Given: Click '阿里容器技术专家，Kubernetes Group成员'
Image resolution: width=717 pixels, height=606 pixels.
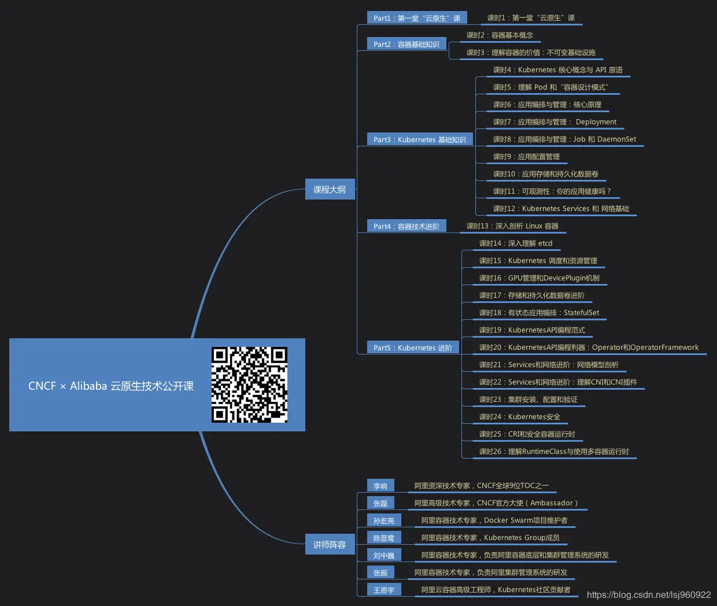Looking at the screenshot, I should [x=490, y=538].
